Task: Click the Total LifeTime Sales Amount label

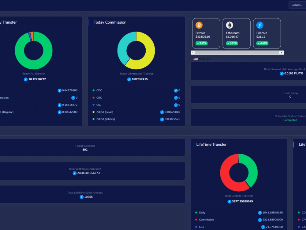Action: pyautogui.click(x=85, y=193)
